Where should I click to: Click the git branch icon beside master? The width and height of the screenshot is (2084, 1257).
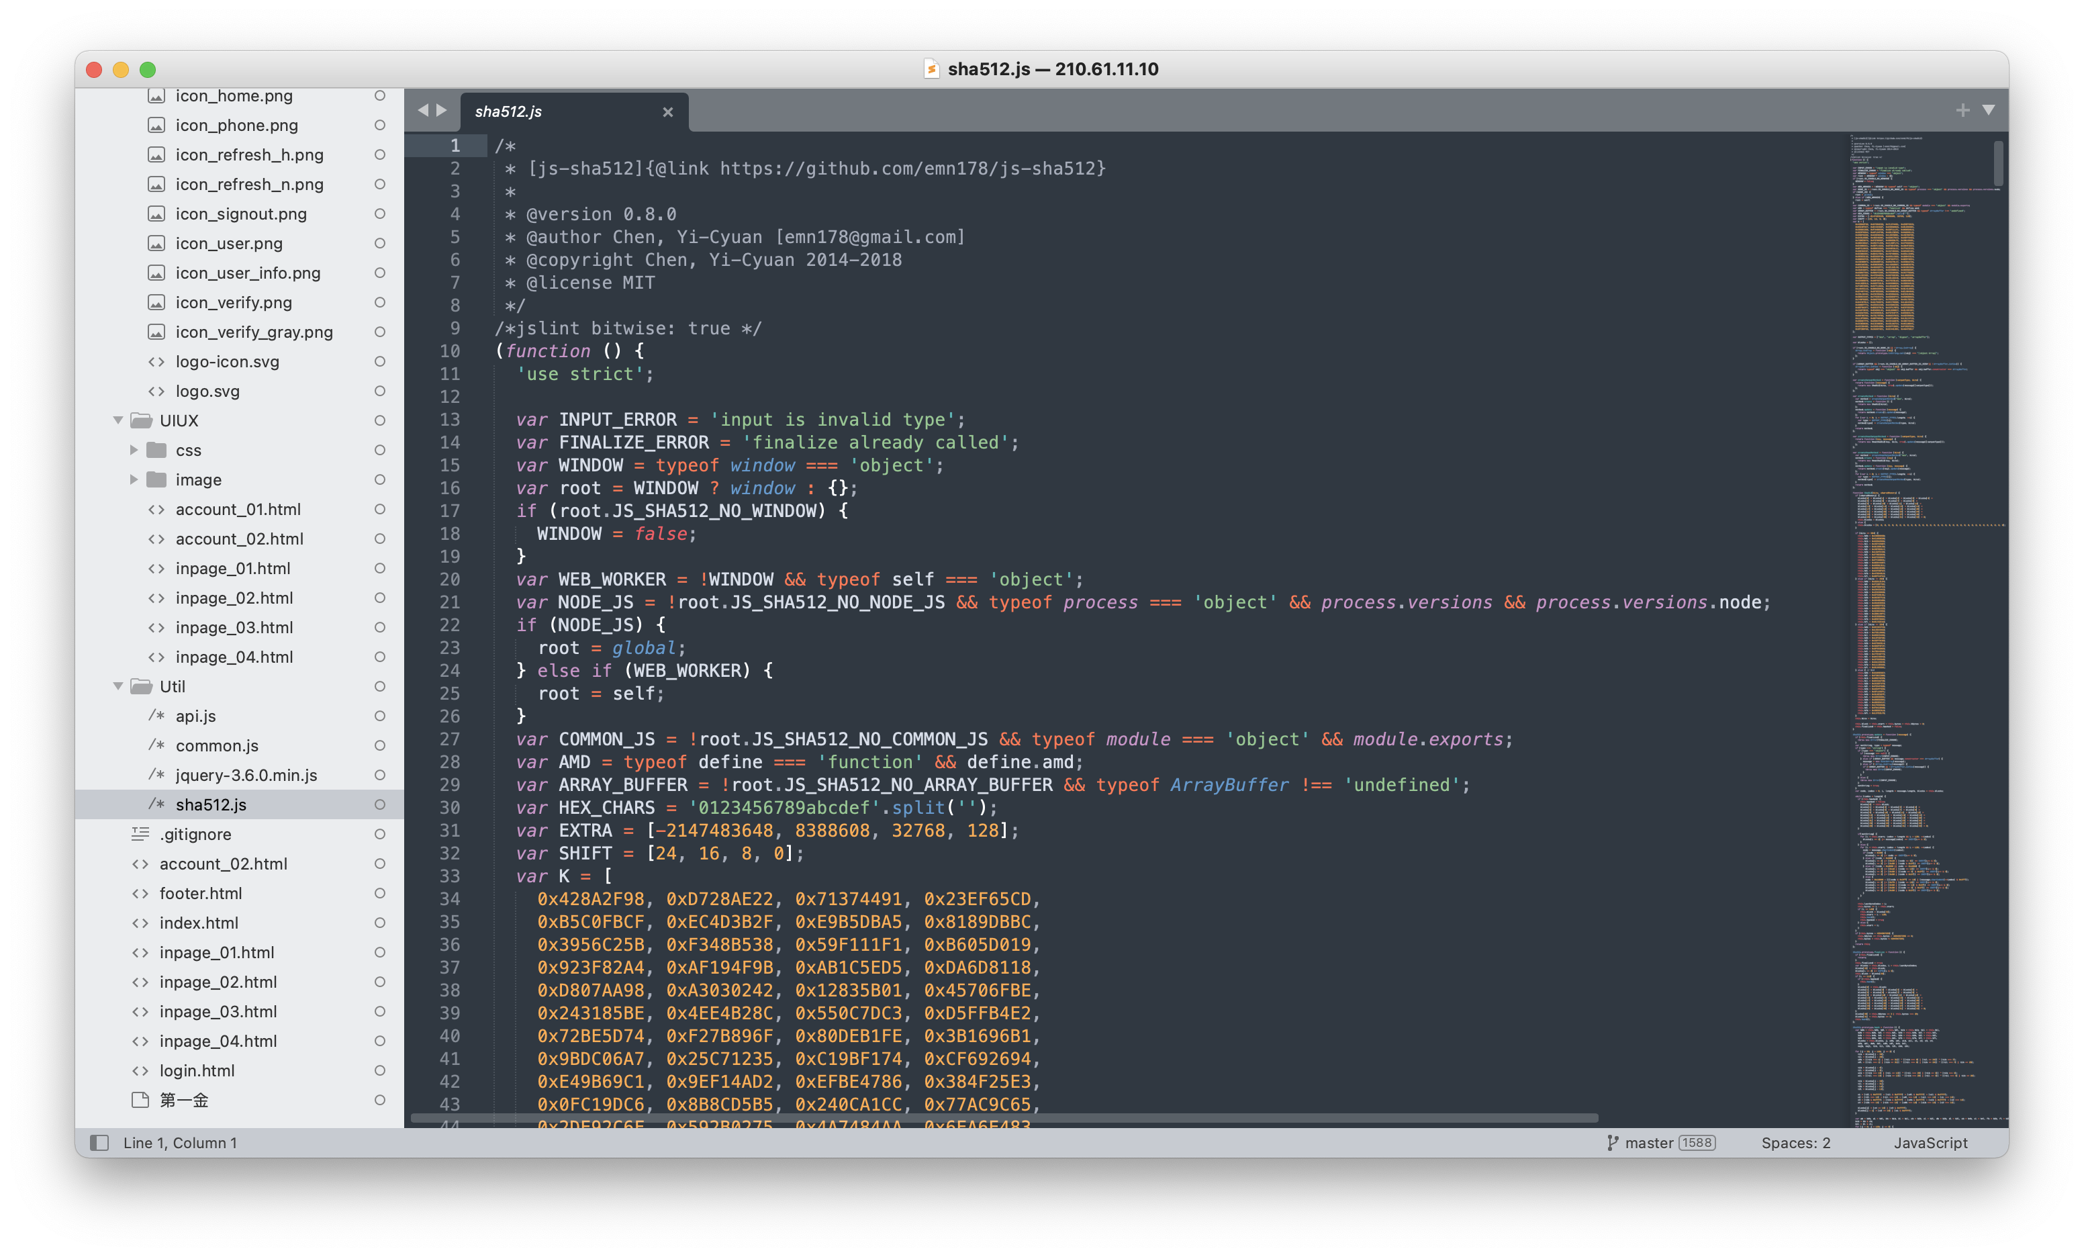(1612, 1143)
